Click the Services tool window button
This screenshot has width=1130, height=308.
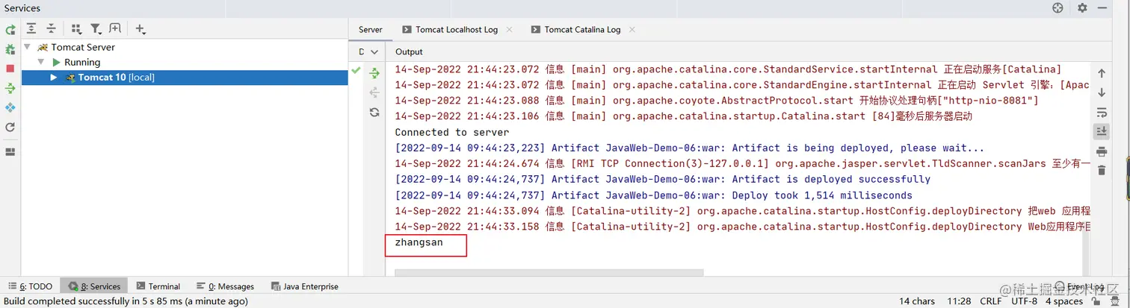click(x=94, y=286)
